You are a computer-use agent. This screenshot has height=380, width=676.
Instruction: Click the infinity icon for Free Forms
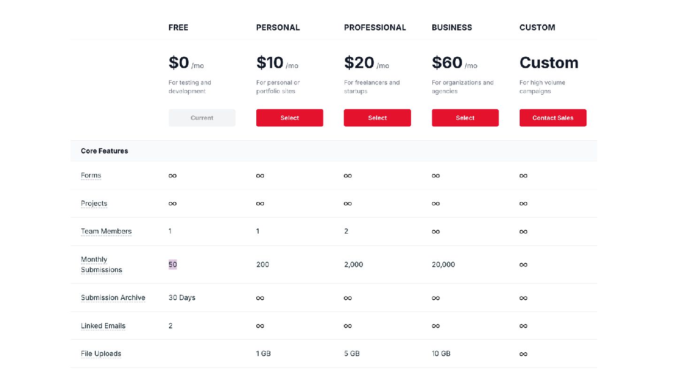pos(173,176)
